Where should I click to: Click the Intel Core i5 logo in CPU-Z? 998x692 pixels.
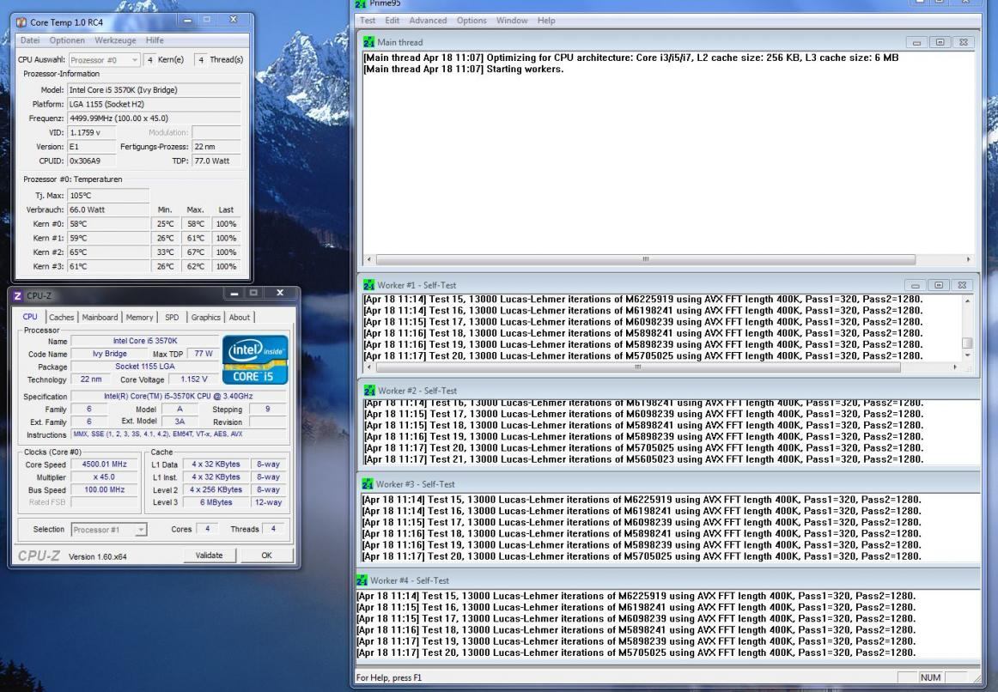tap(255, 360)
